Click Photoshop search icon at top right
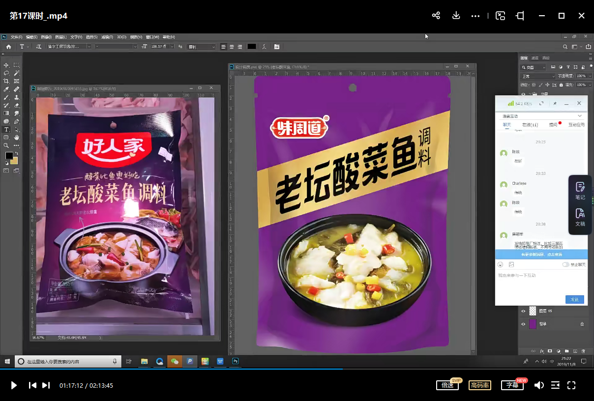594x401 pixels. [565, 47]
